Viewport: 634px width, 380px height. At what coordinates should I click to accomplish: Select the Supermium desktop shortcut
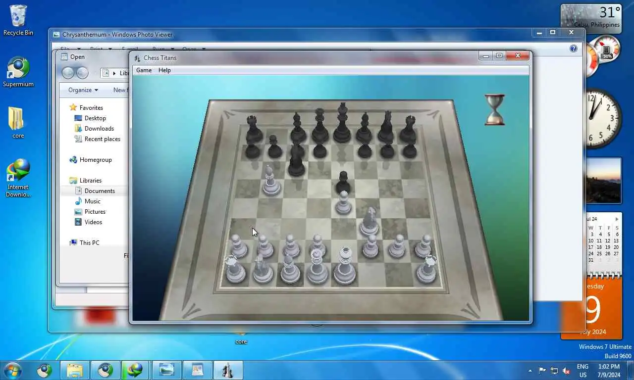(x=18, y=72)
